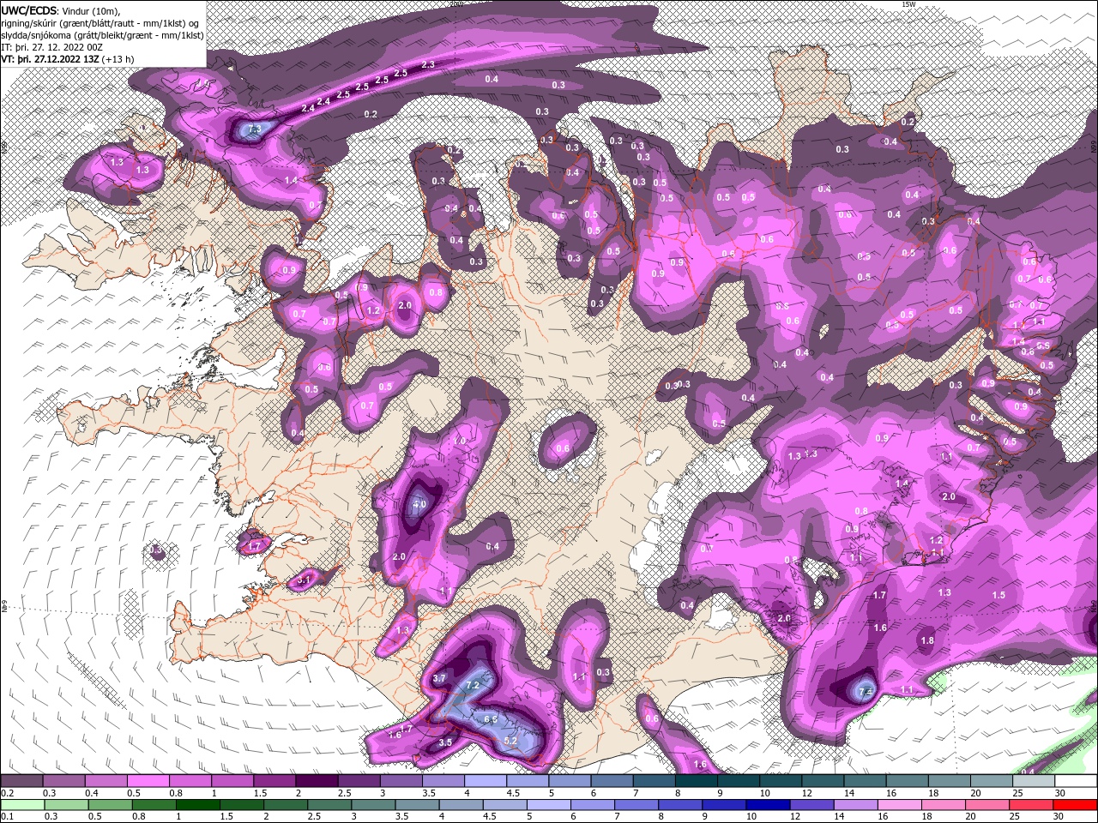Click the dark blue rain swatch between 10 and 12
1098x823 pixels.
pyautogui.click(x=766, y=805)
